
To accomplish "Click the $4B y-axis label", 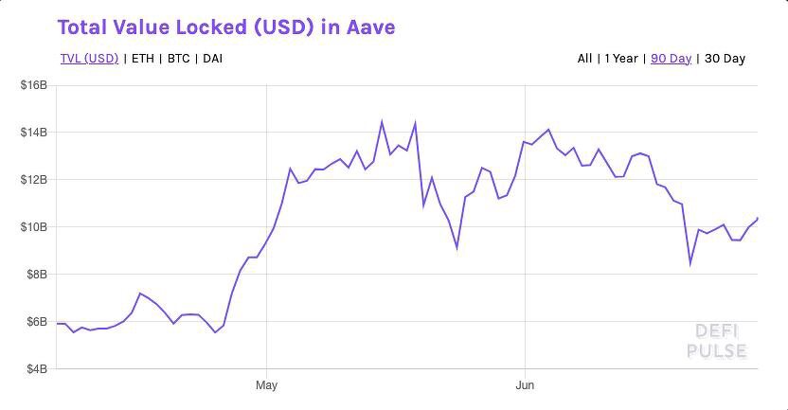I will pos(36,368).
